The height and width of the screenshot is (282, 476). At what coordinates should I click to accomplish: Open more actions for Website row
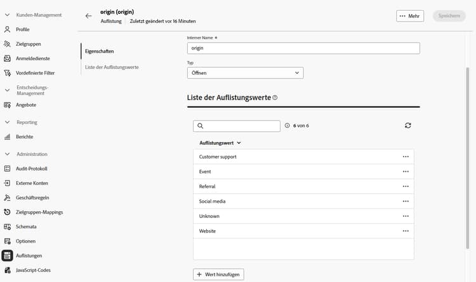tap(406, 231)
